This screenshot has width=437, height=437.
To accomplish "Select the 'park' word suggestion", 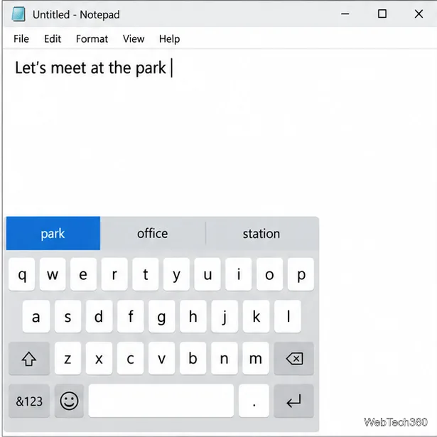I will pos(53,233).
